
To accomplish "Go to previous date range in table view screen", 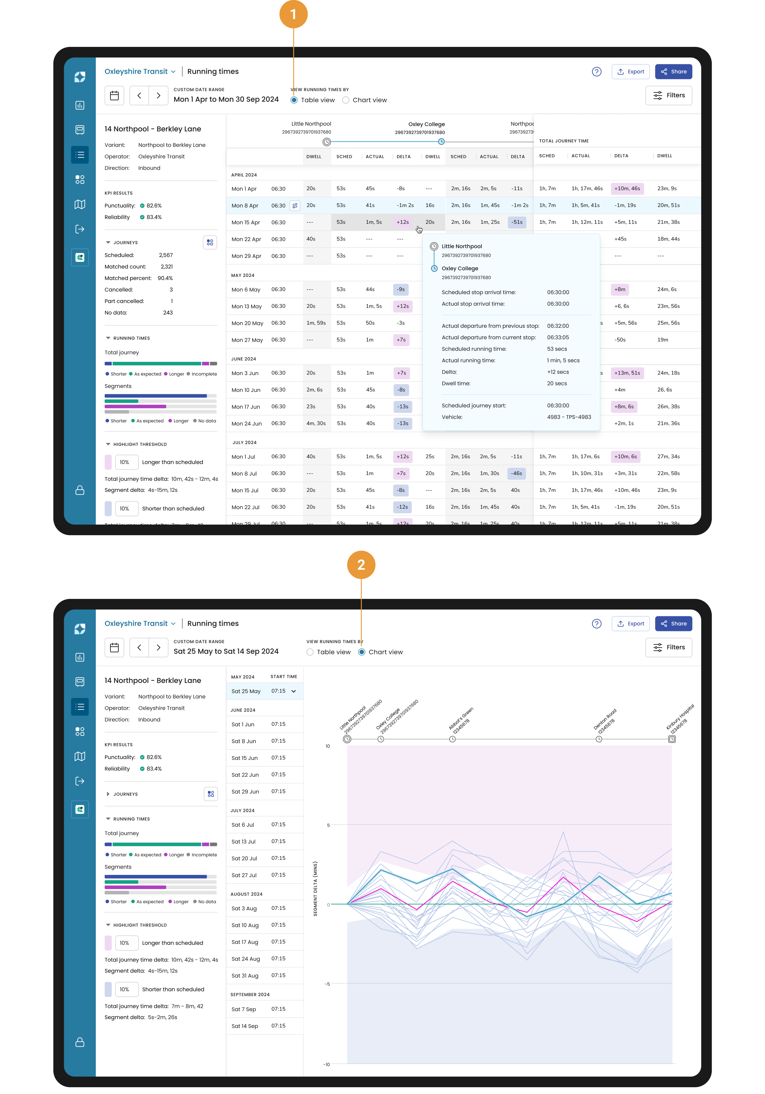I will point(139,96).
